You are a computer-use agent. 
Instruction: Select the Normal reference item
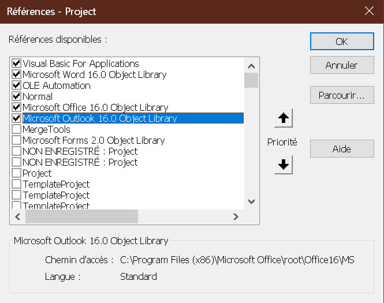pyautogui.click(x=38, y=96)
